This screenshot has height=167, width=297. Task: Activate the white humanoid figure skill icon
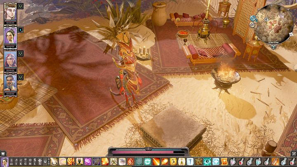(181, 161)
